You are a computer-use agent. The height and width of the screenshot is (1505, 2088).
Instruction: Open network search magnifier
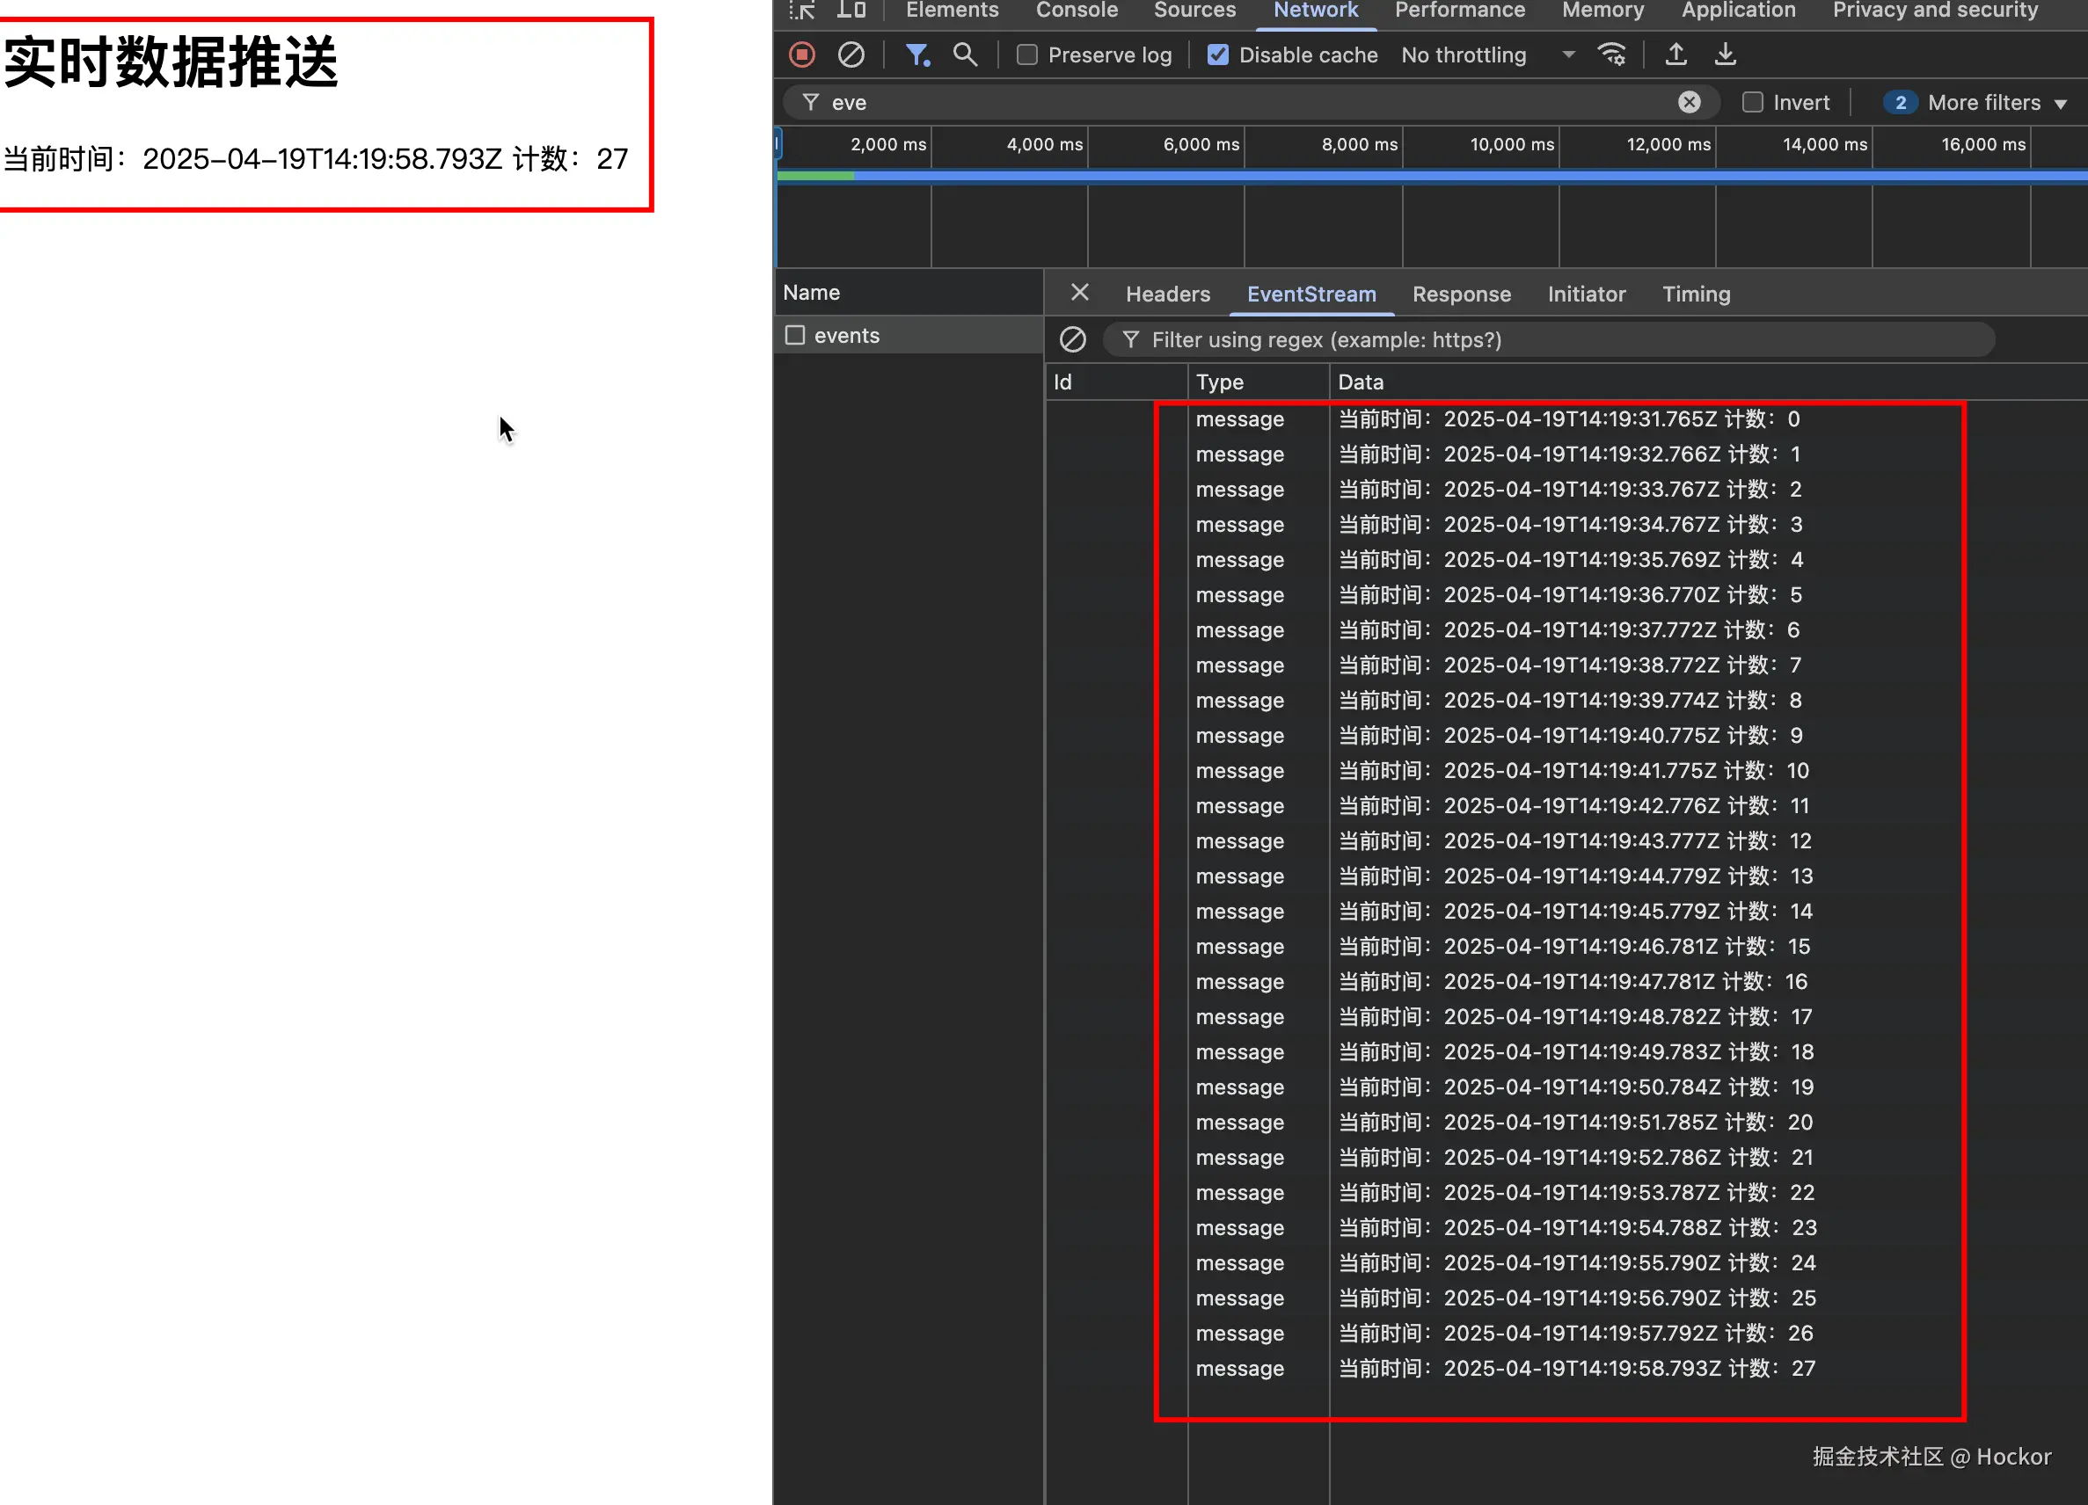click(965, 55)
